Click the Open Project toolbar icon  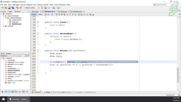point(9,8)
